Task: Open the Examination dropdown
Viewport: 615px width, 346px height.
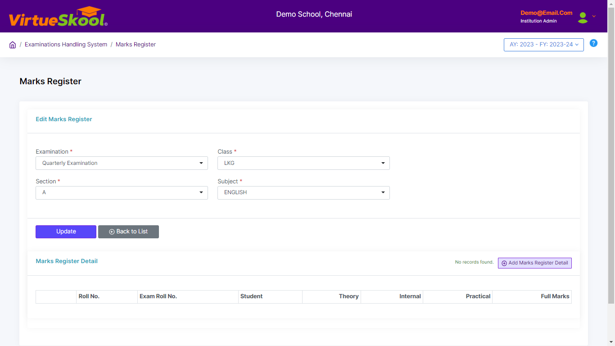Action: (x=122, y=163)
